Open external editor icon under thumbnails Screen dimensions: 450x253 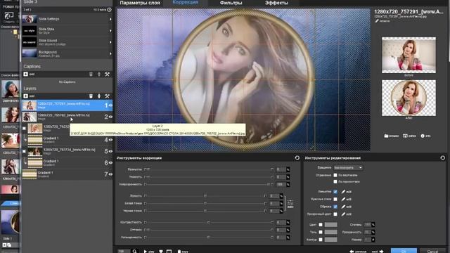point(405,136)
